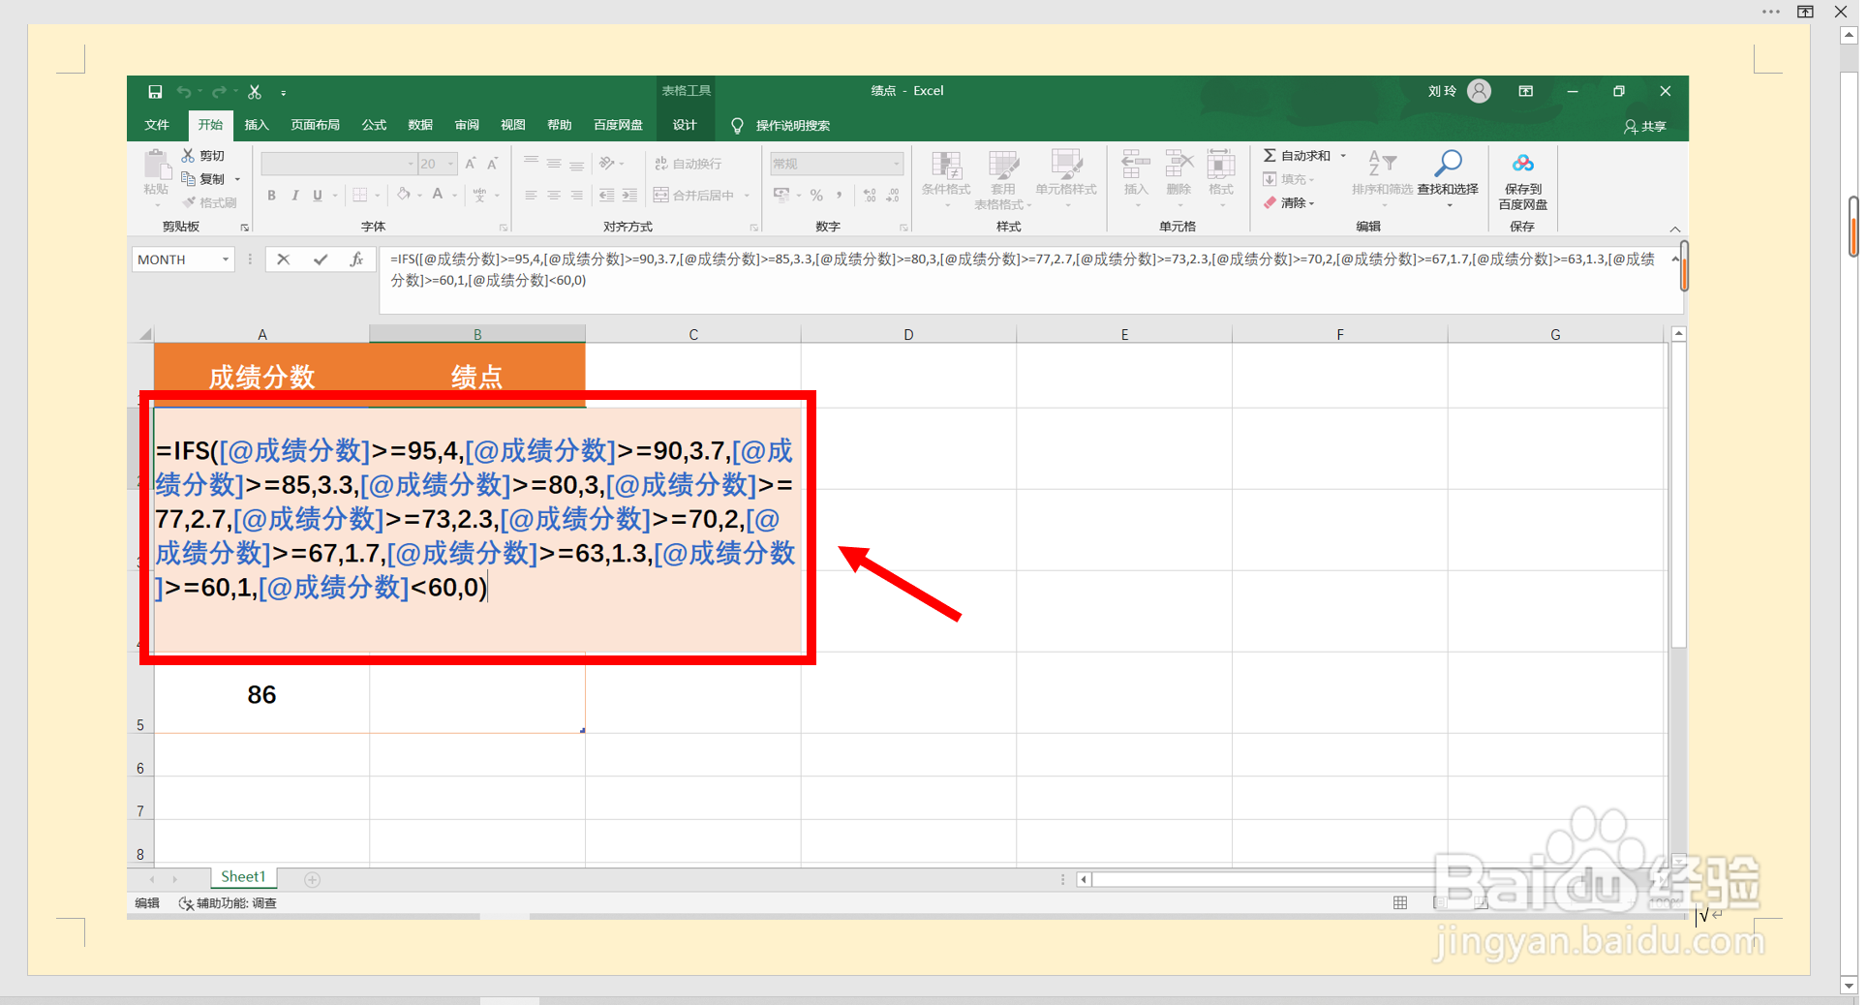Click the new sheet plus button
Viewport: 1867px width, 1005px height.
(x=312, y=878)
